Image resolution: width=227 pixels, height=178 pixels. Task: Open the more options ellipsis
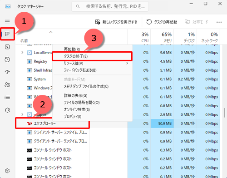(219, 22)
